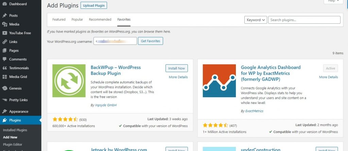Click the Testimonials quote icon
The image size is (348, 151).
tap(4, 68)
